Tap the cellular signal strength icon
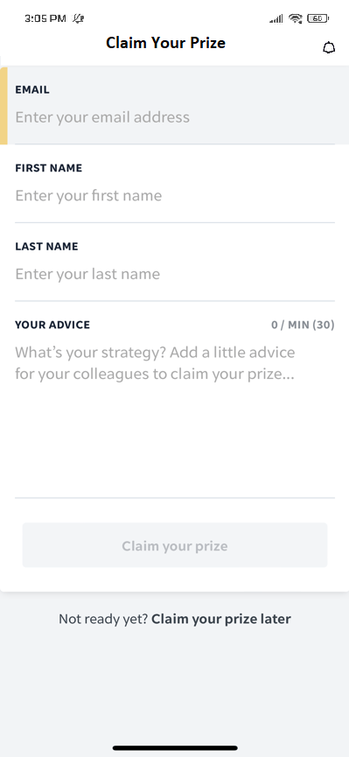 [x=276, y=19]
